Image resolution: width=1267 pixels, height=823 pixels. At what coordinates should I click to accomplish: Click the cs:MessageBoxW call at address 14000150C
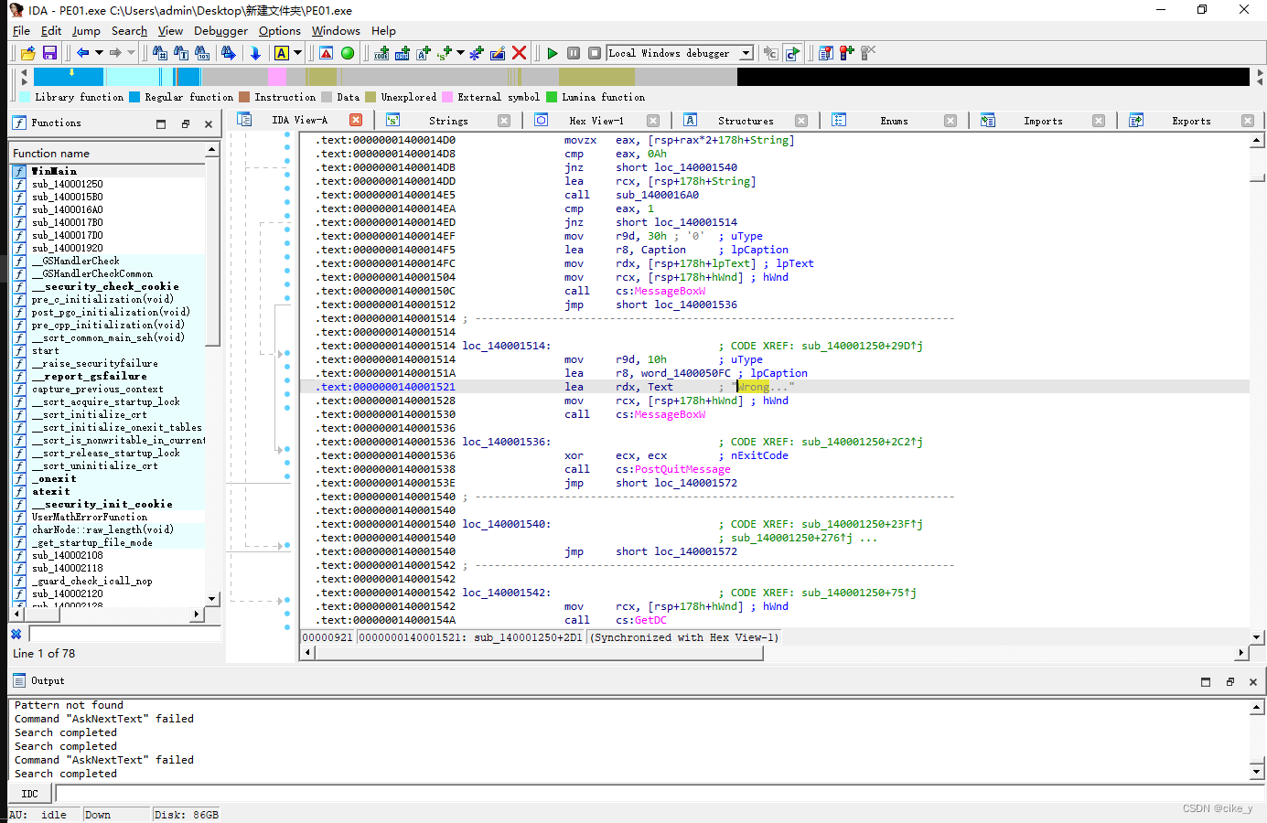(x=660, y=291)
